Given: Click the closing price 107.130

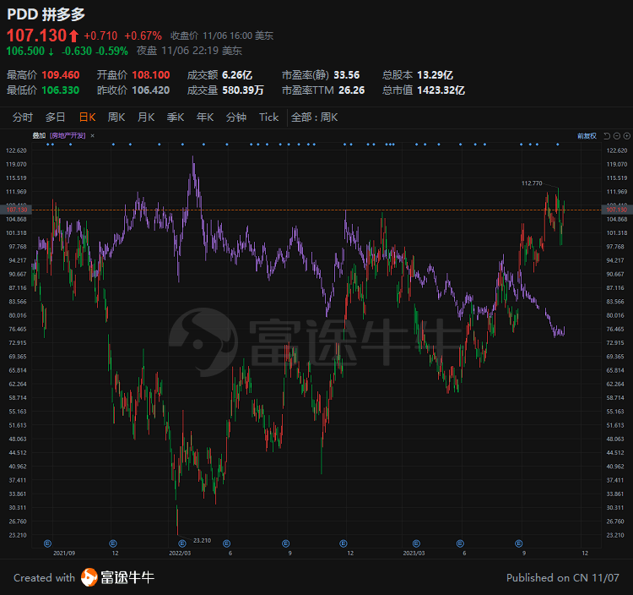Looking at the screenshot, I should (37, 35).
